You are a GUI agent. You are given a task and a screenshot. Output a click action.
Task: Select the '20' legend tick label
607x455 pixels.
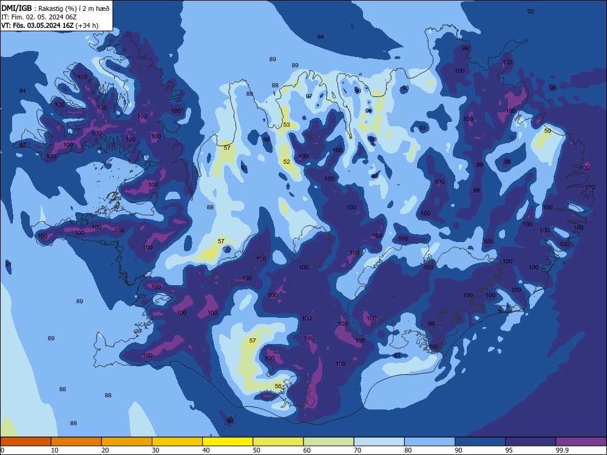click(105, 450)
